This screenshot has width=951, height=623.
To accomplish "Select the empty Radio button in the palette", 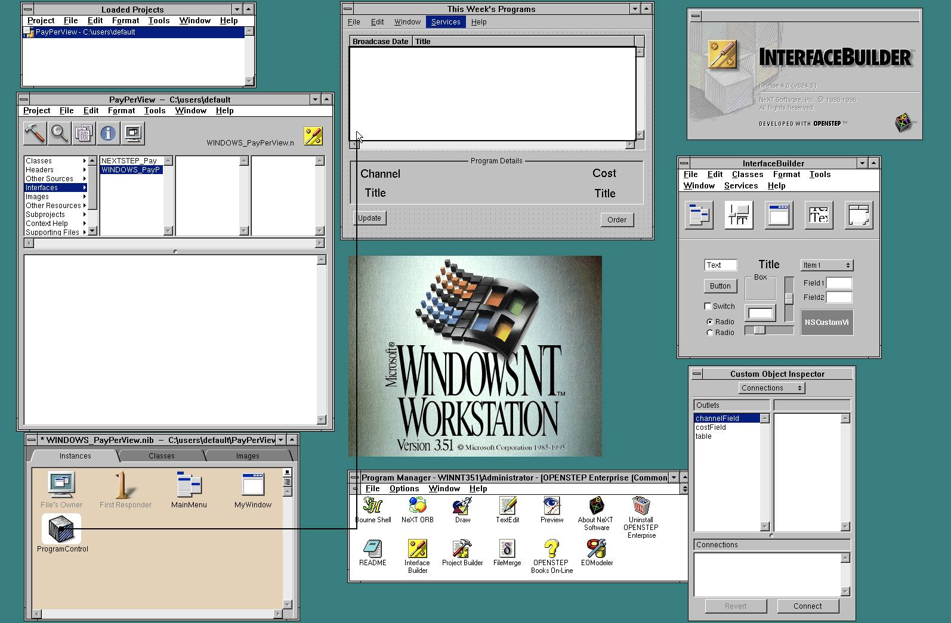I will tap(710, 333).
